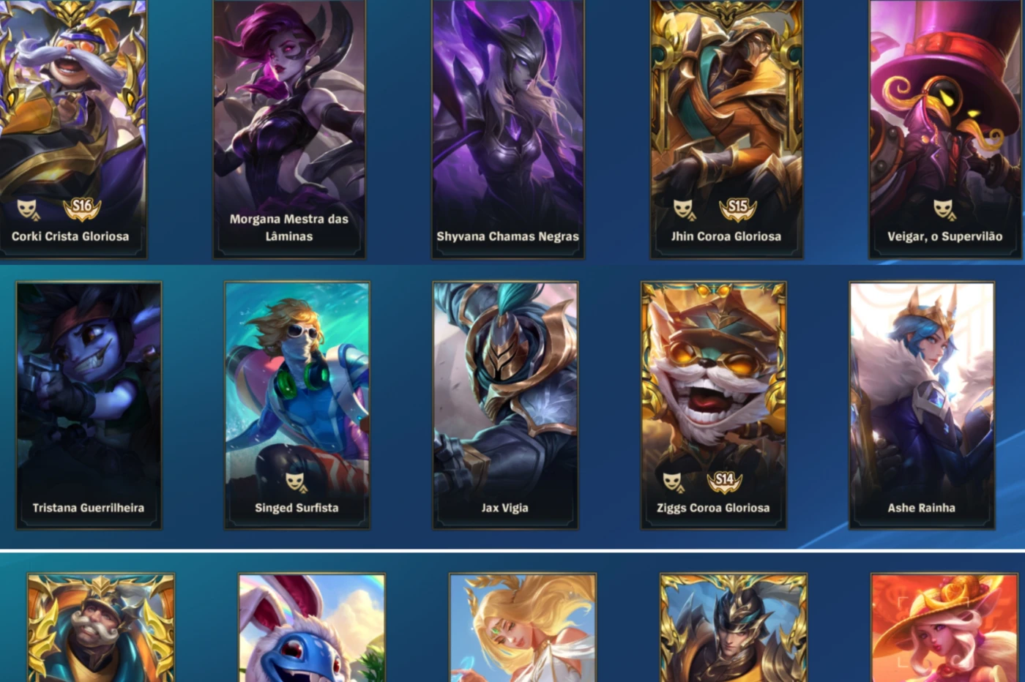
Task: Click the S16 badge on Corki card
Action: click(x=81, y=209)
